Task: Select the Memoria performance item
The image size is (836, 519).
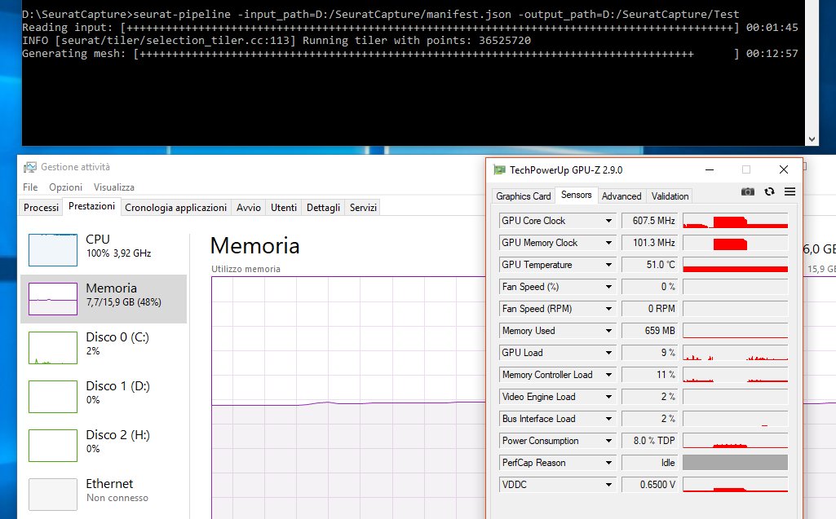Action: 104,299
